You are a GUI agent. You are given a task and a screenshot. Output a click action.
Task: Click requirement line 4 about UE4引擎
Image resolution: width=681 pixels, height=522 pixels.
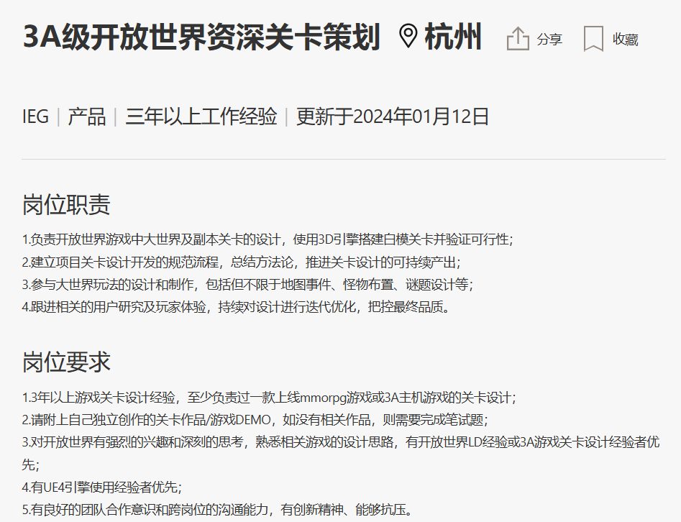[101, 487]
